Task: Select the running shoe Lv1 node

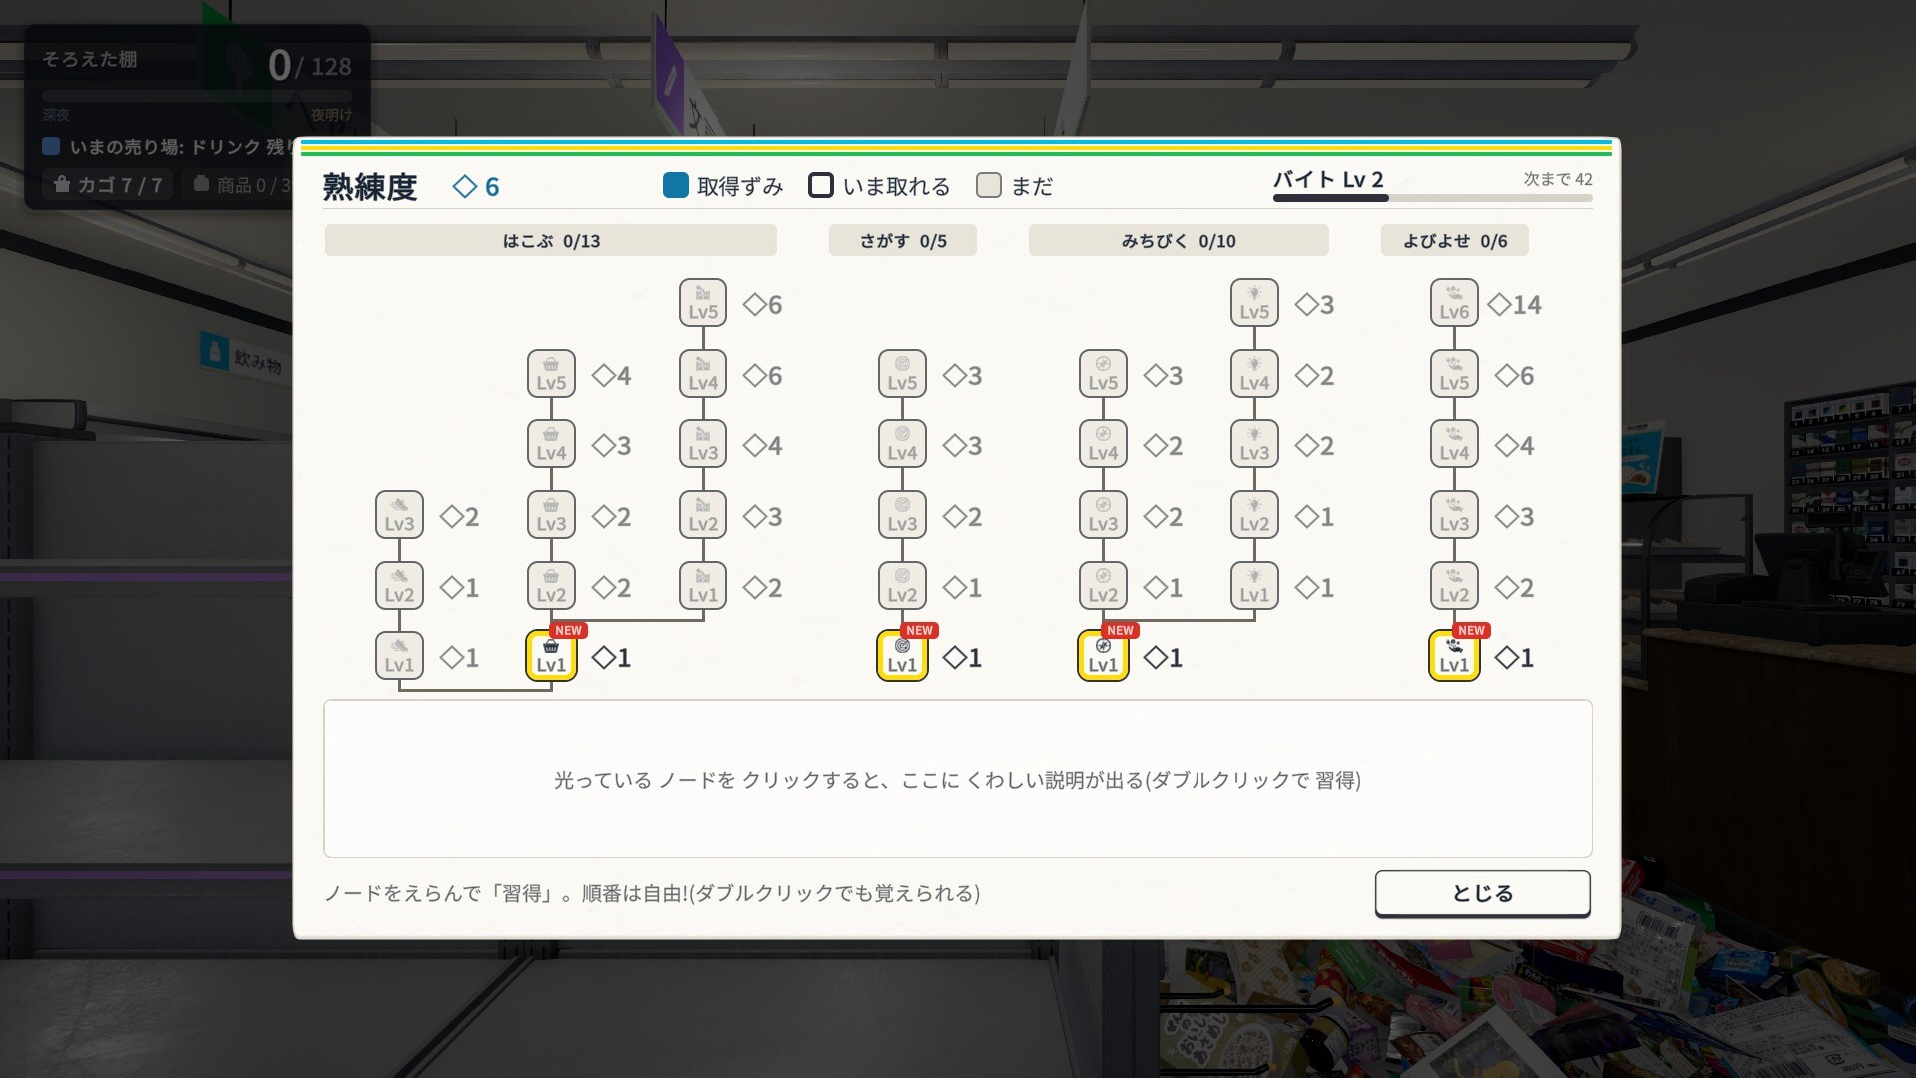Action: click(399, 656)
